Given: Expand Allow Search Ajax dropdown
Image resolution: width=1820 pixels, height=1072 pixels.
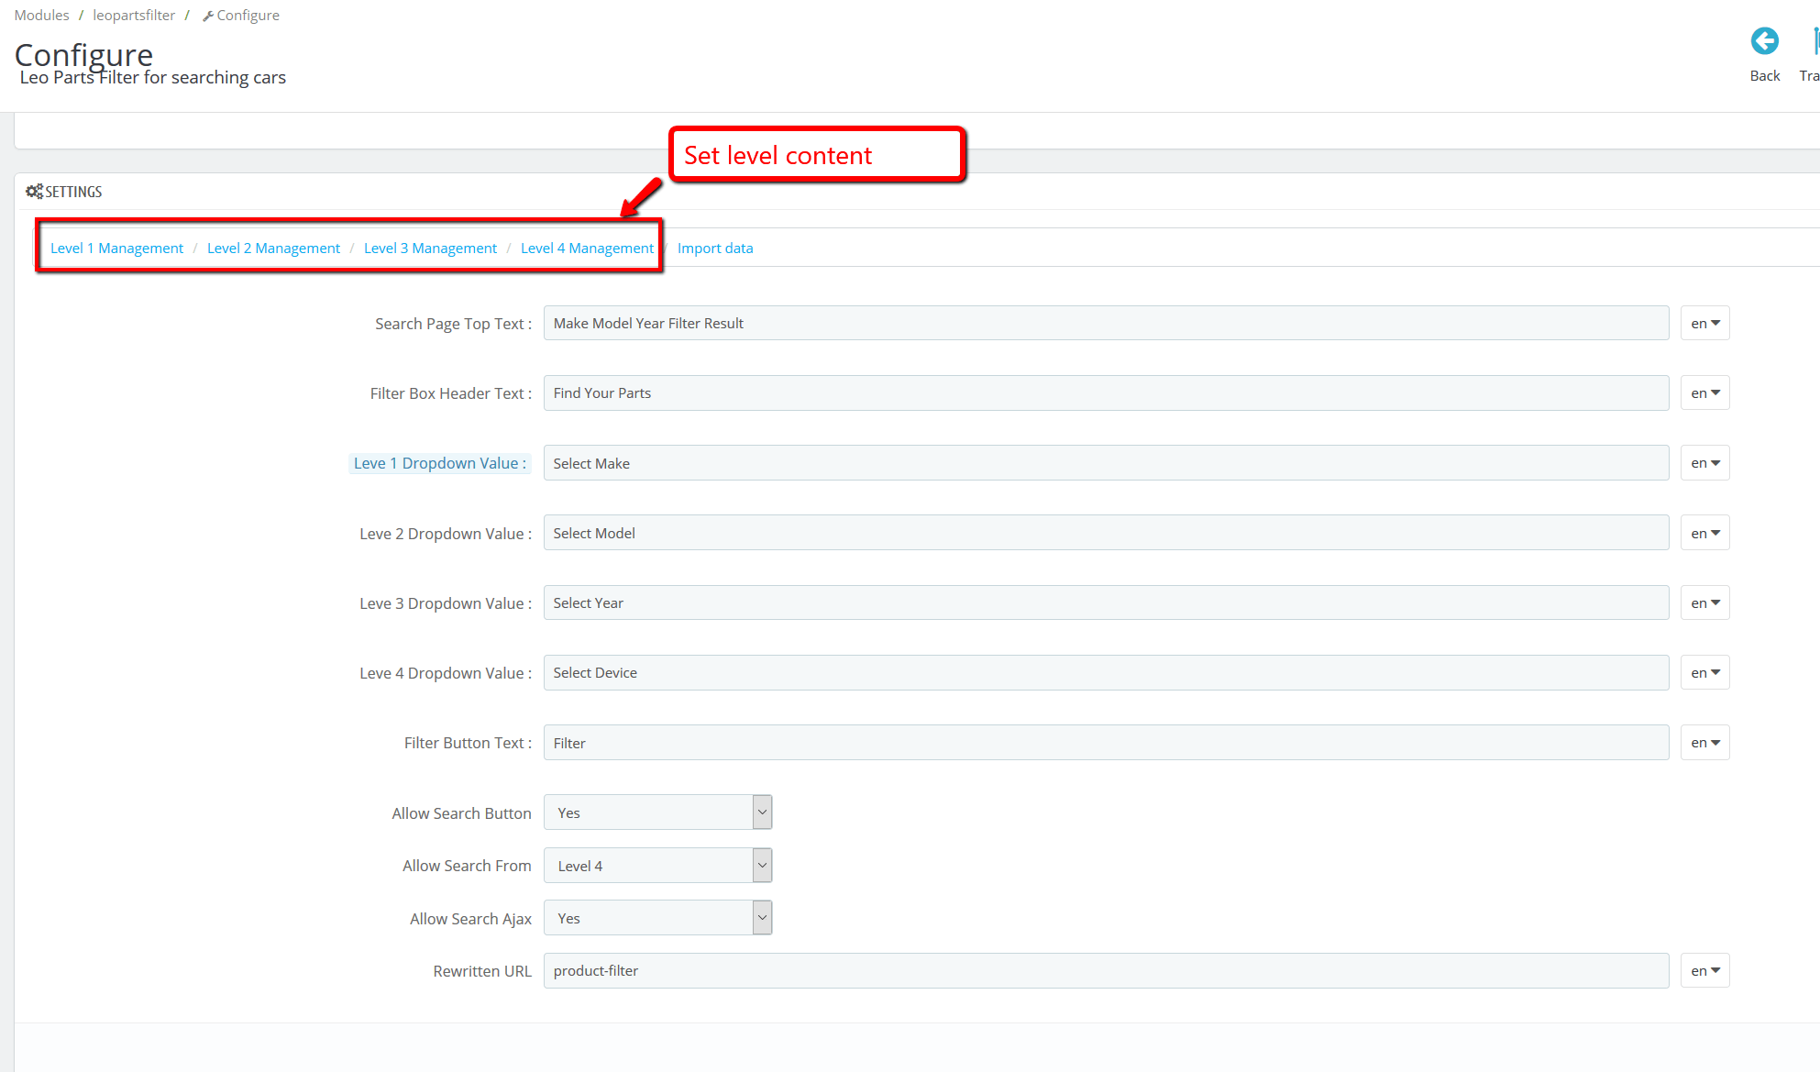Looking at the screenshot, I should pyautogui.click(x=657, y=918).
